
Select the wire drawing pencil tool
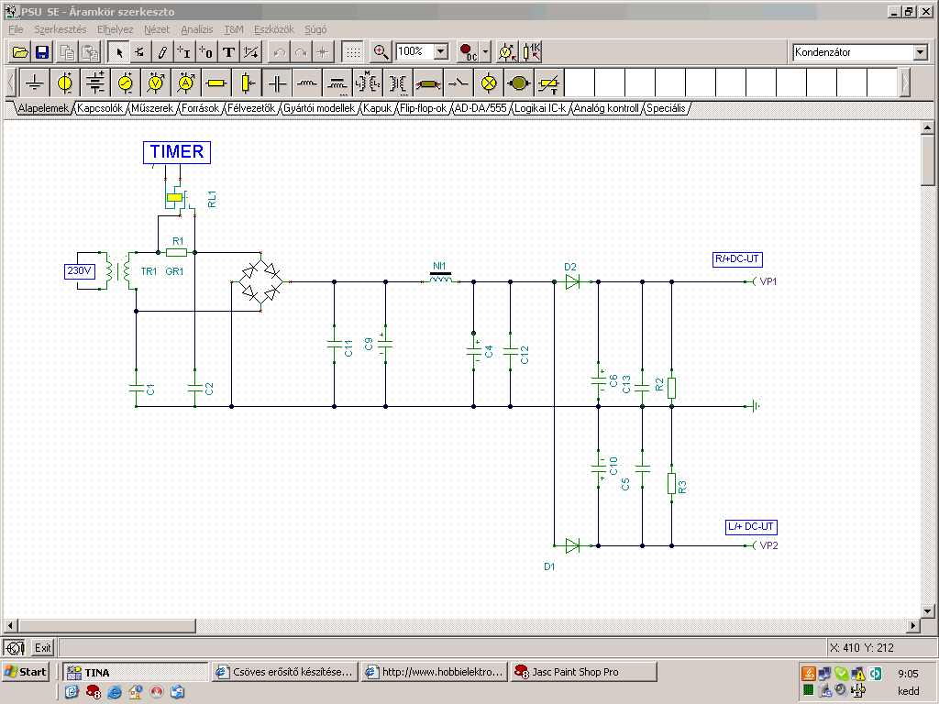click(161, 52)
